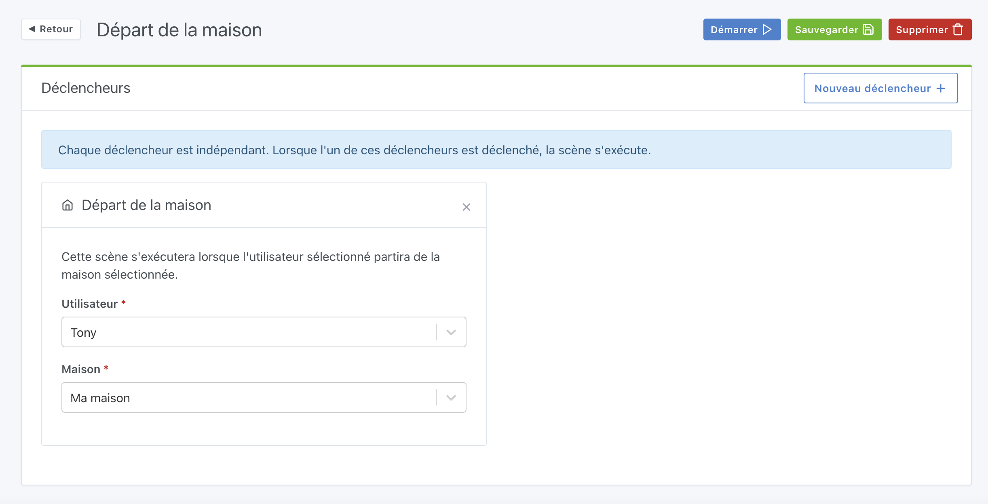Expand Maison list with chevron arrow

(451, 397)
